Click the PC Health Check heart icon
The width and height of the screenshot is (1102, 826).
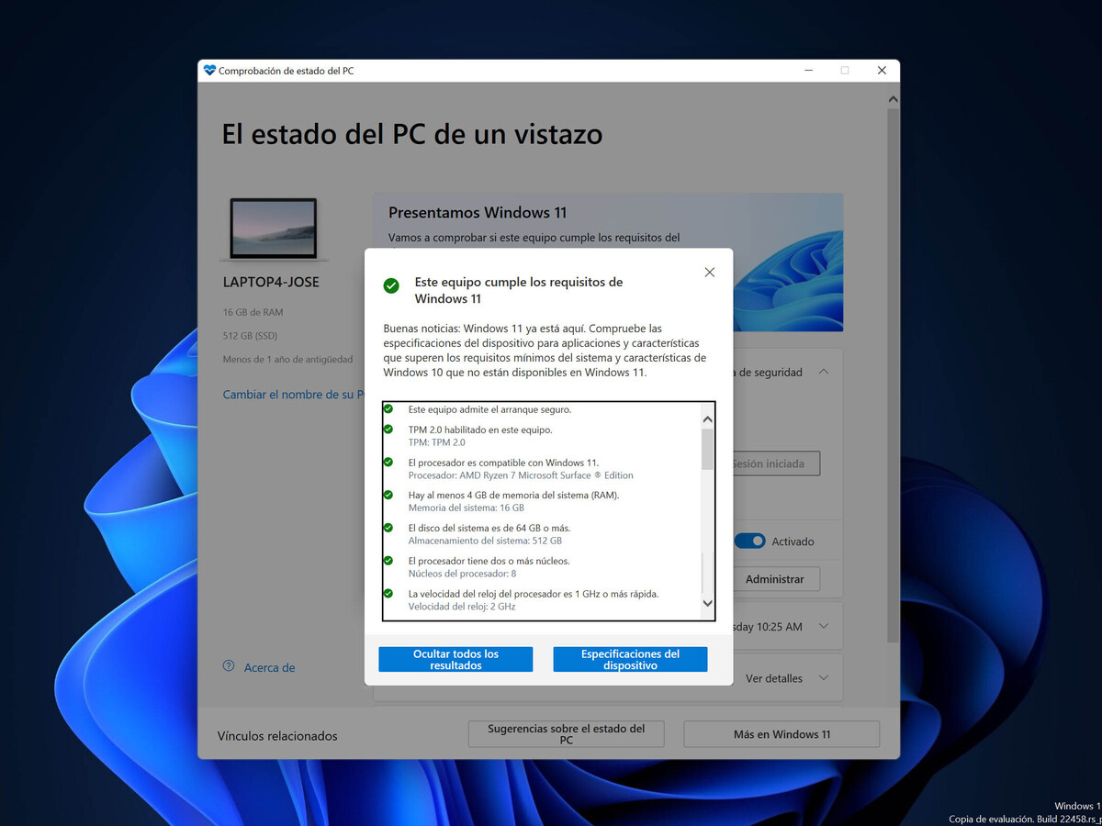pos(209,71)
